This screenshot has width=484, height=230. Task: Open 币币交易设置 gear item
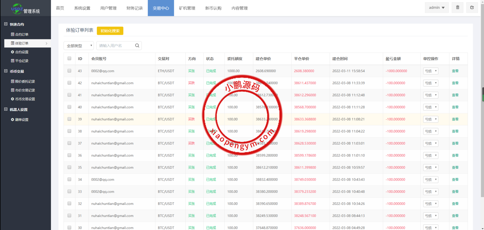click(23, 99)
